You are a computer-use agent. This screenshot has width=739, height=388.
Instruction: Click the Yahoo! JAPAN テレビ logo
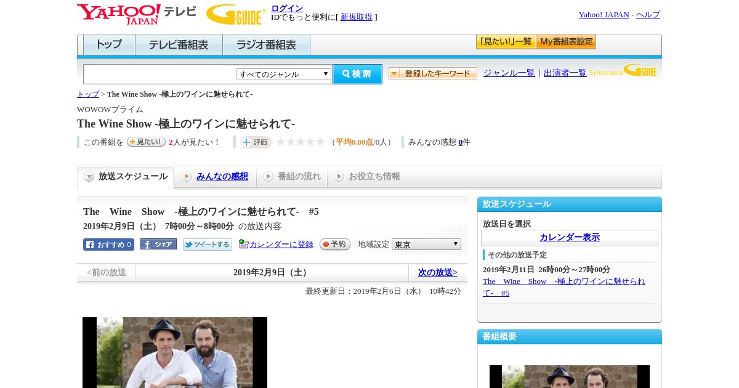coord(136,14)
